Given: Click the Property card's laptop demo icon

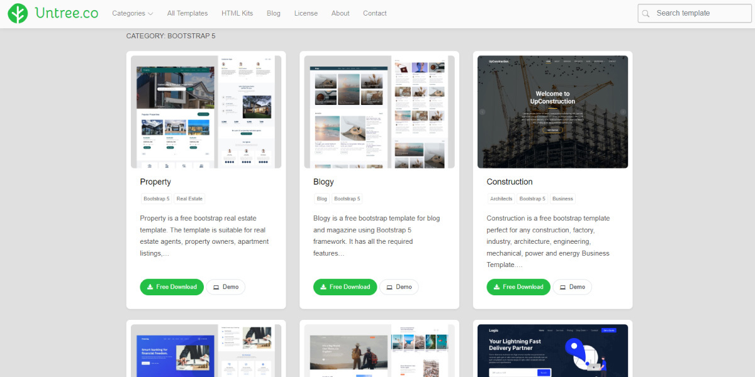Looking at the screenshot, I should click(216, 287).
